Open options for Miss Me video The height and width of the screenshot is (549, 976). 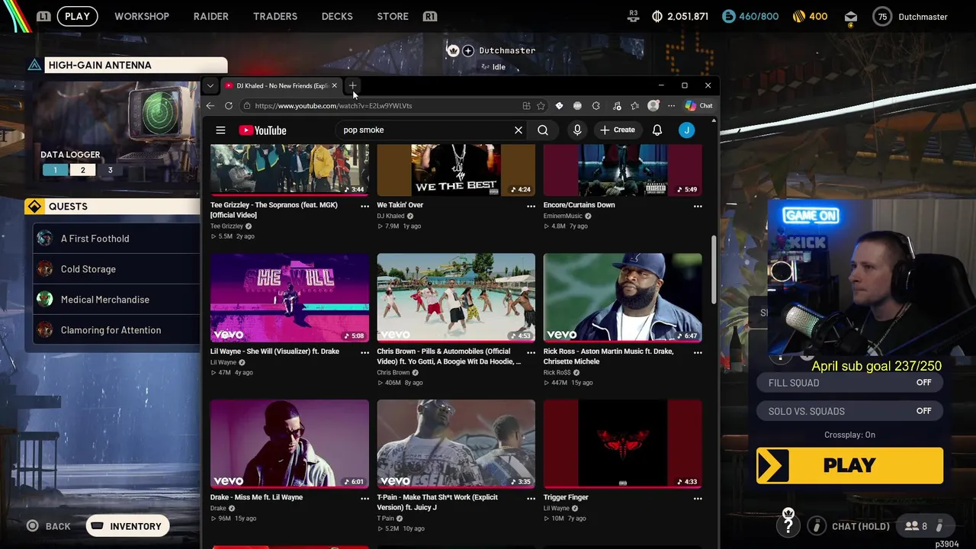coord(364,498)
